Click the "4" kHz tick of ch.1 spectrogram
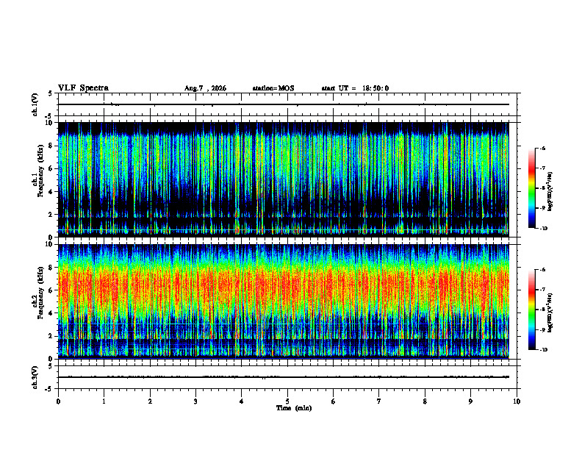582x450 pixels. tap(51, 192)
